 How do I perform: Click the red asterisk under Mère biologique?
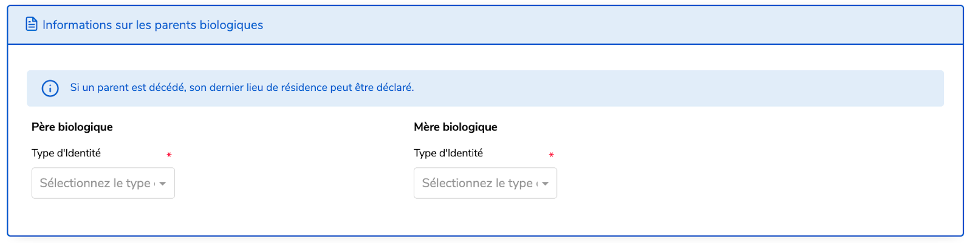[551, 155]
